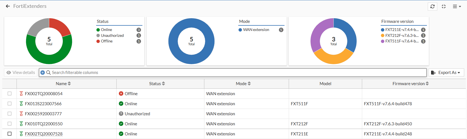Collapse the fullscreen widget view icon
Screen dimensions: 467x139
click(444, 6)
